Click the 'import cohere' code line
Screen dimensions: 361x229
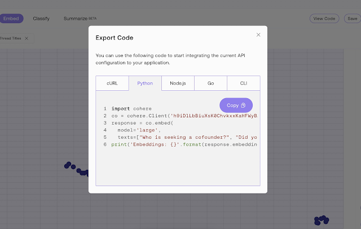coord(131,109)
